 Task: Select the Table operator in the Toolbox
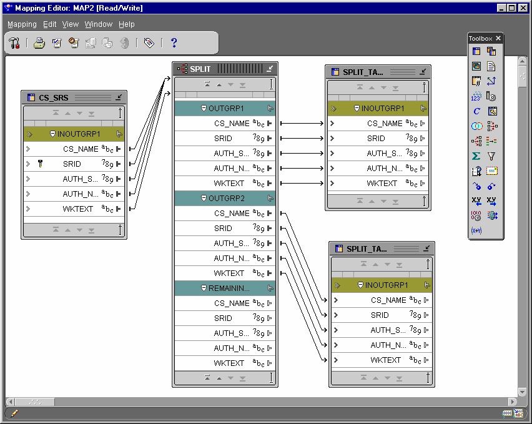point(476,51)
